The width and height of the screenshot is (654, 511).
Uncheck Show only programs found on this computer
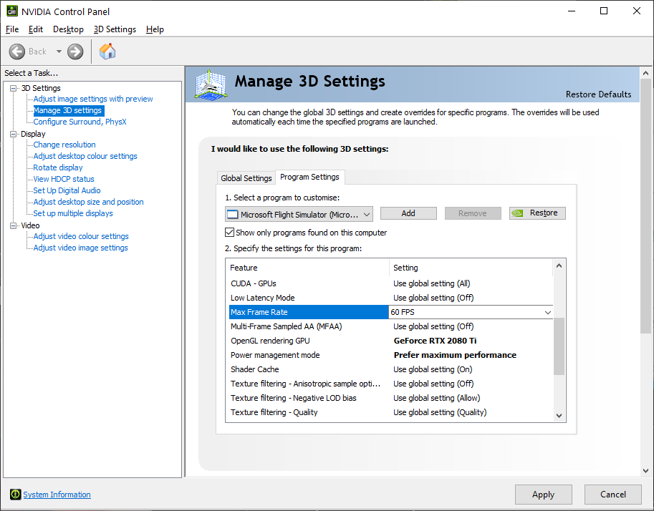[x=230, y=233]
